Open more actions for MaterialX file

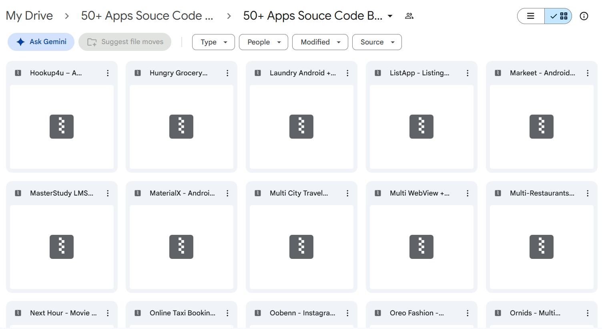227,193
